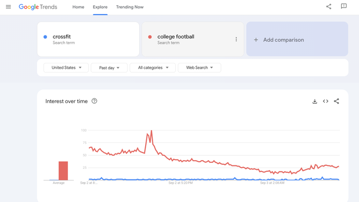Image resolution: width=359 pixels, height=202 pixels.
Task: Open college football term options menu
Action: 236,39
